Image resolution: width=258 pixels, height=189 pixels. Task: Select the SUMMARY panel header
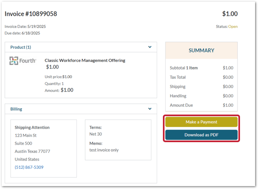click(x=201, y=50)
